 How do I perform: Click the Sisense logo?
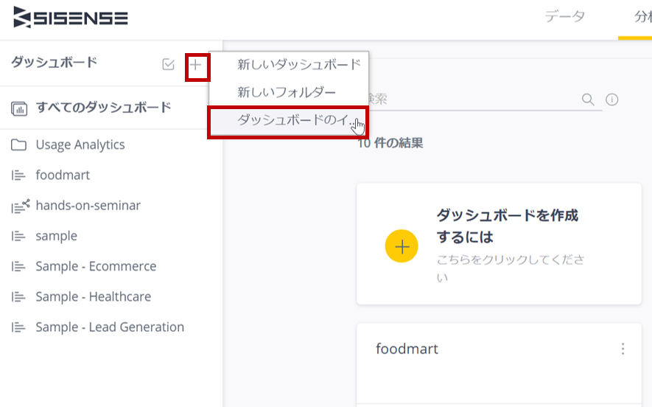click(70, 18)
